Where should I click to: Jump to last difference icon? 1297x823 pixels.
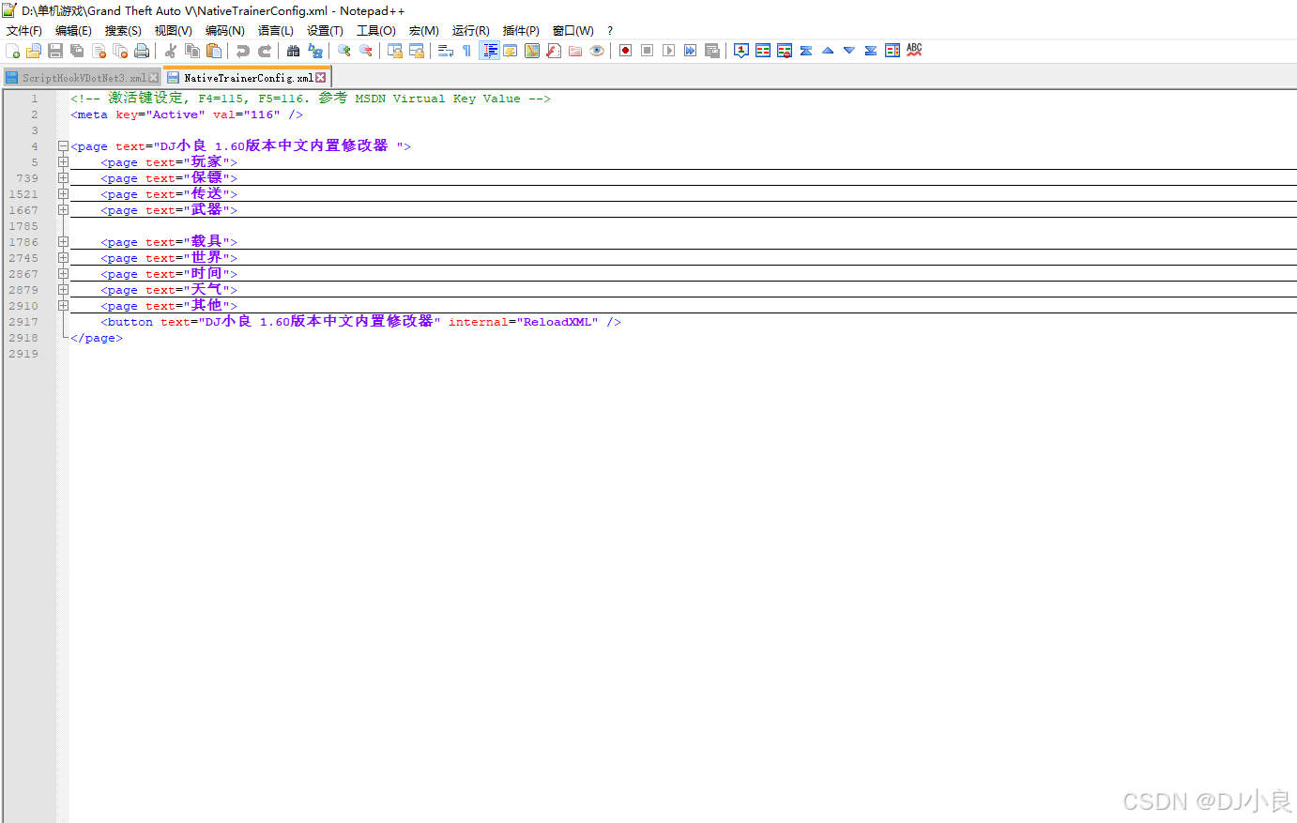[x=871, y=51]
